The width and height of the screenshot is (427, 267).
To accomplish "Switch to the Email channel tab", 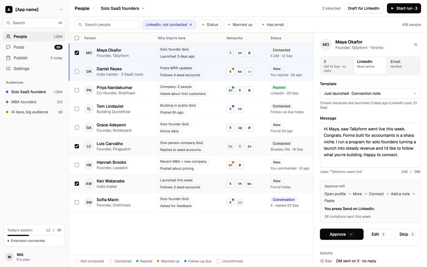I will point(404,66).
